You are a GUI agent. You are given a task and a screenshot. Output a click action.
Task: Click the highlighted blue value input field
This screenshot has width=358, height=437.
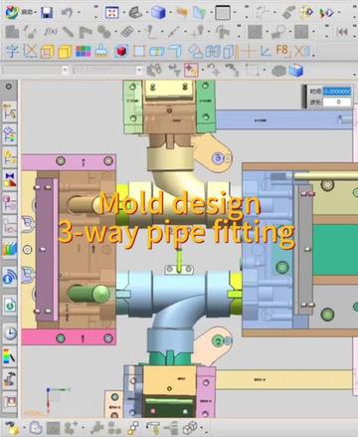[x=337, y=92]
